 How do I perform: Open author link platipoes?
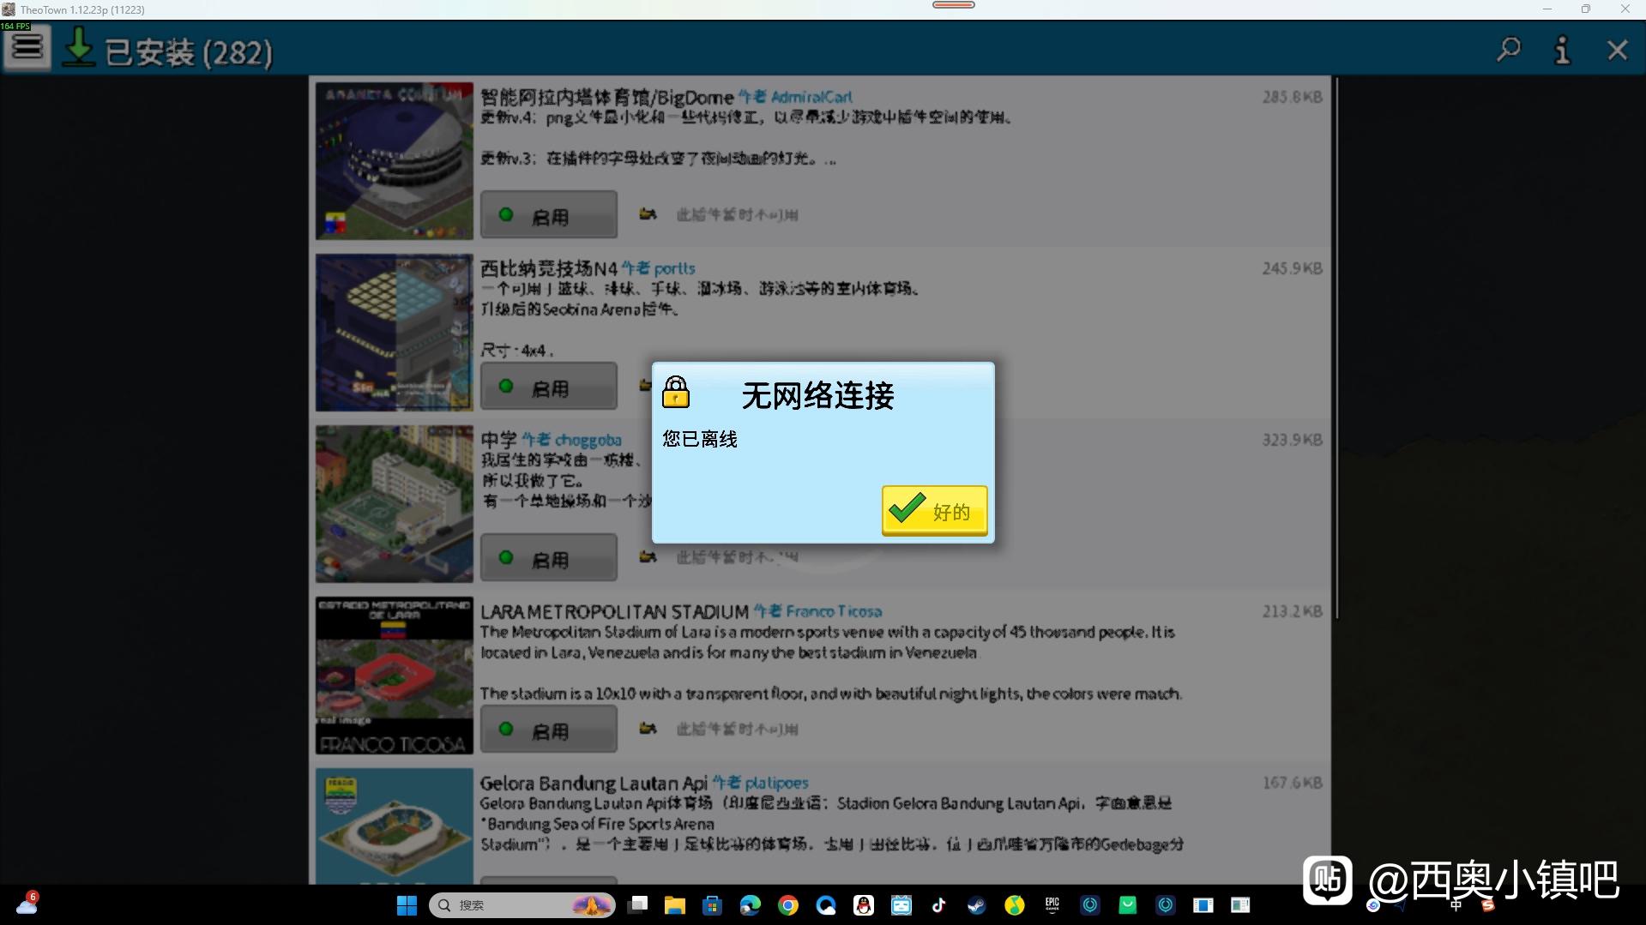tap(775, 783)
